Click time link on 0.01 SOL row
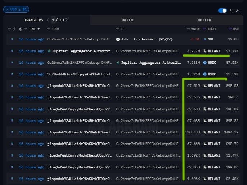 [32, 39]
